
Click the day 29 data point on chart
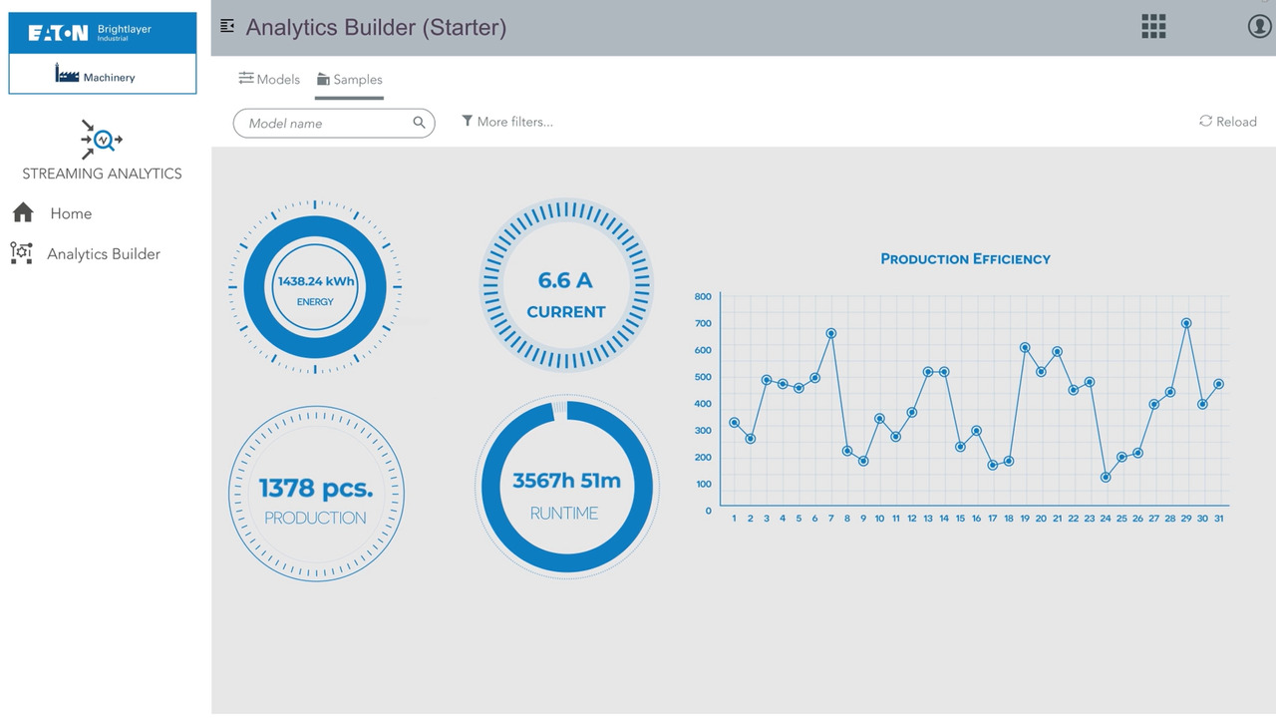tap(1186, 323)
